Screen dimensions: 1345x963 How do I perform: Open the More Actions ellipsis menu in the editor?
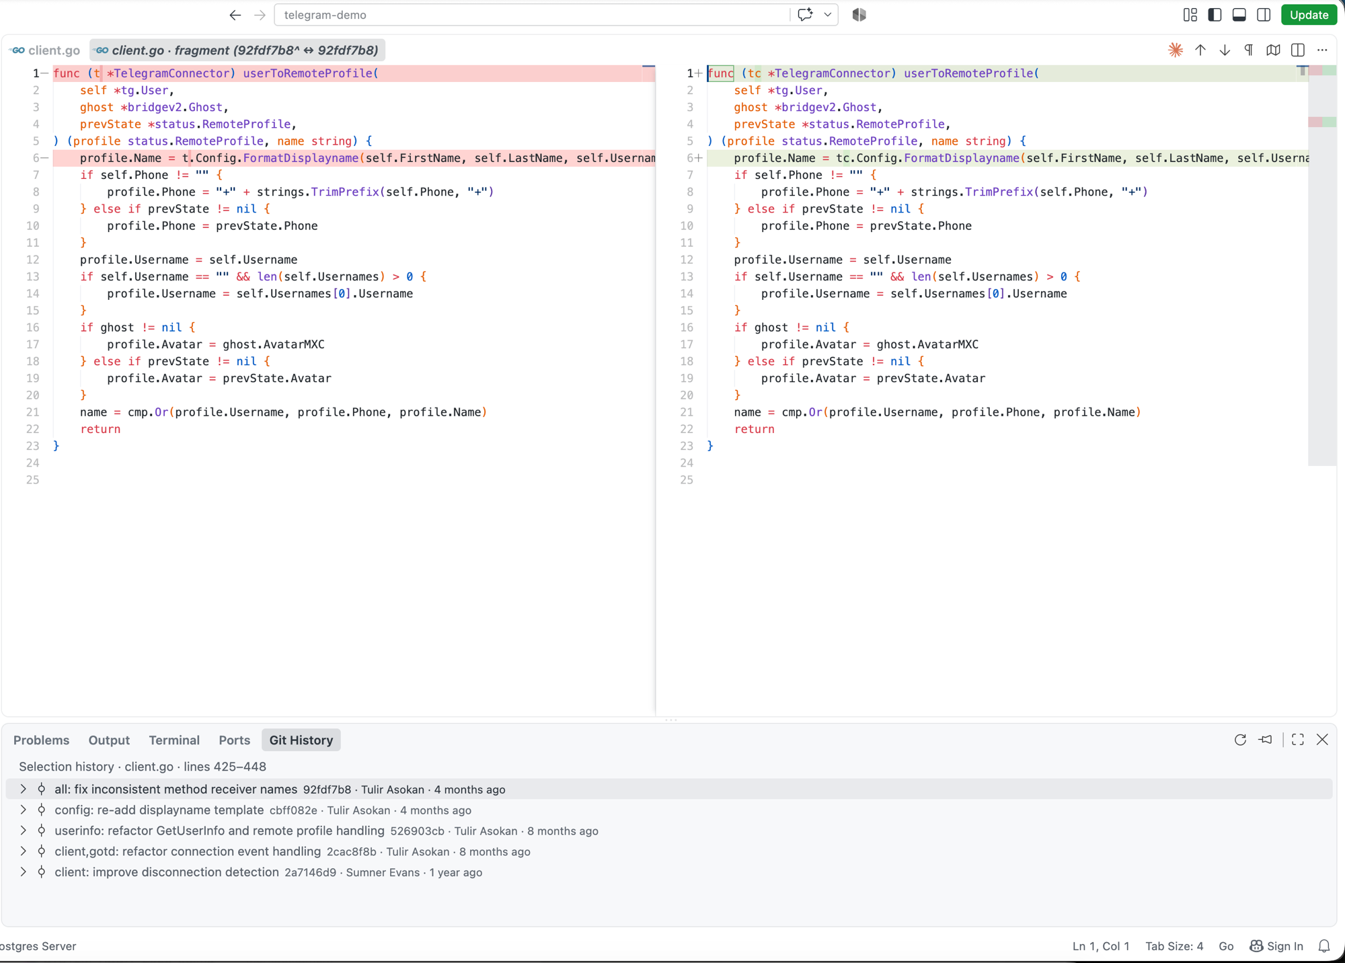tap(1322, 50)
